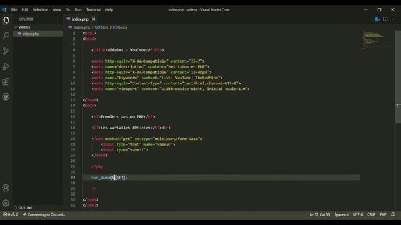
Task: Open the Terminal menu
Action: tap(93, 10)
